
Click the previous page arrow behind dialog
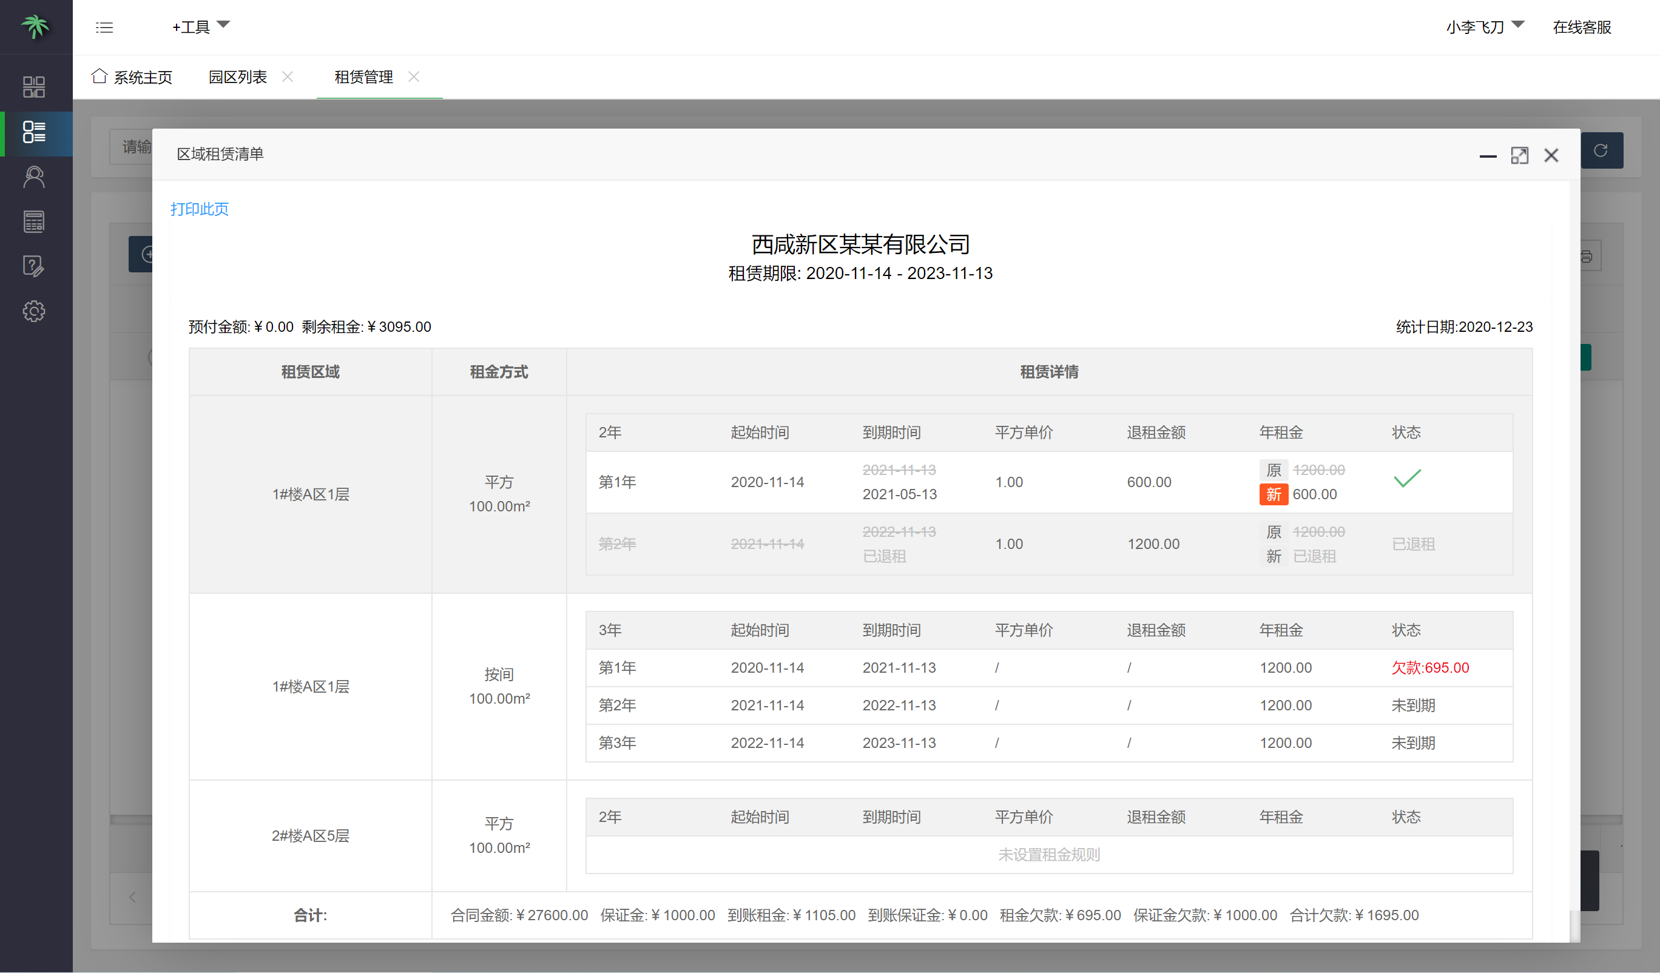(x=132, y=897)
